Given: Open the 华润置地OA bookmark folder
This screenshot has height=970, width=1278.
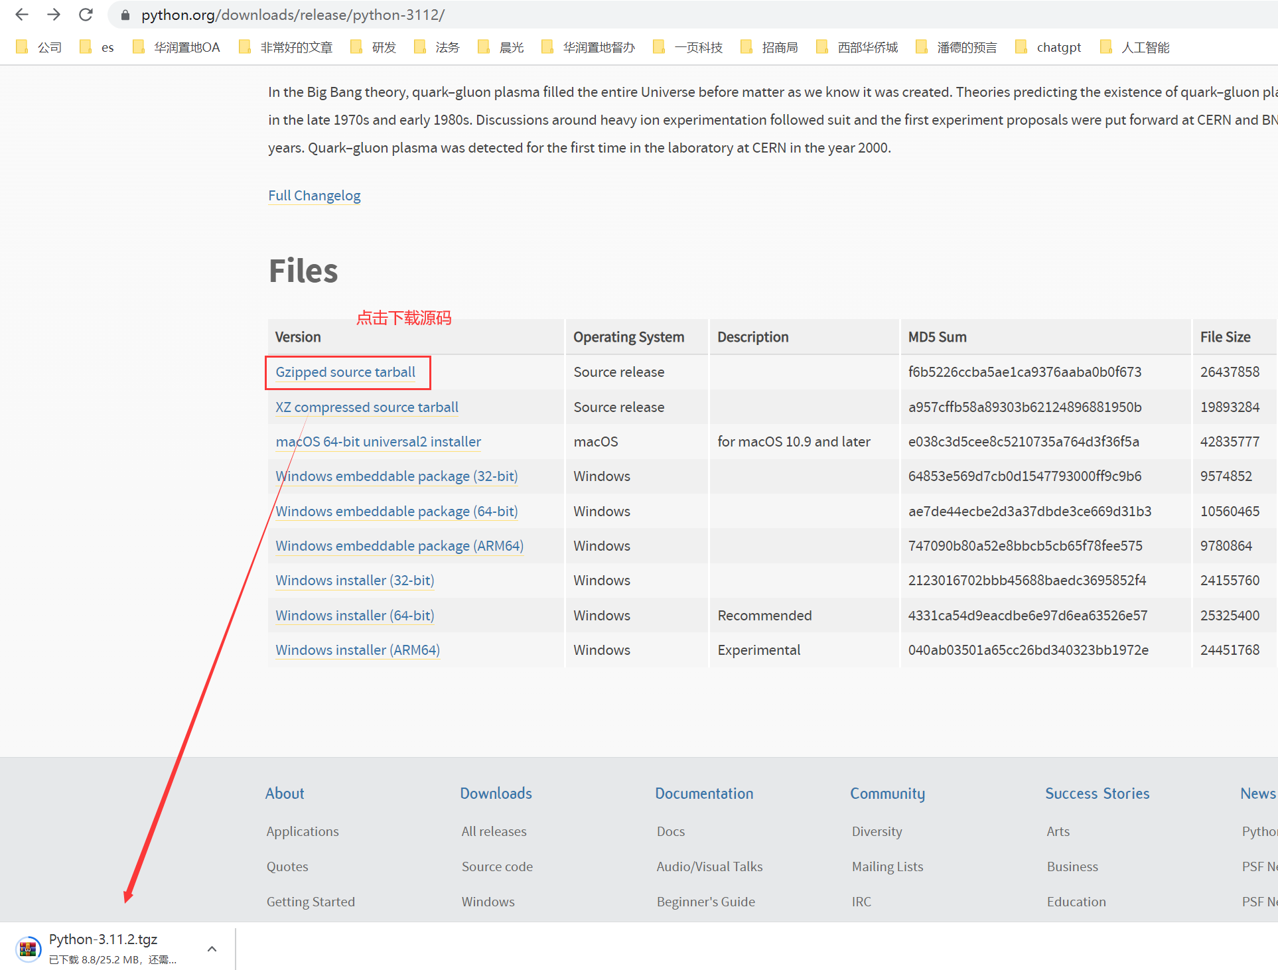Looking at the screenshot, I should [x=177, y=47].
